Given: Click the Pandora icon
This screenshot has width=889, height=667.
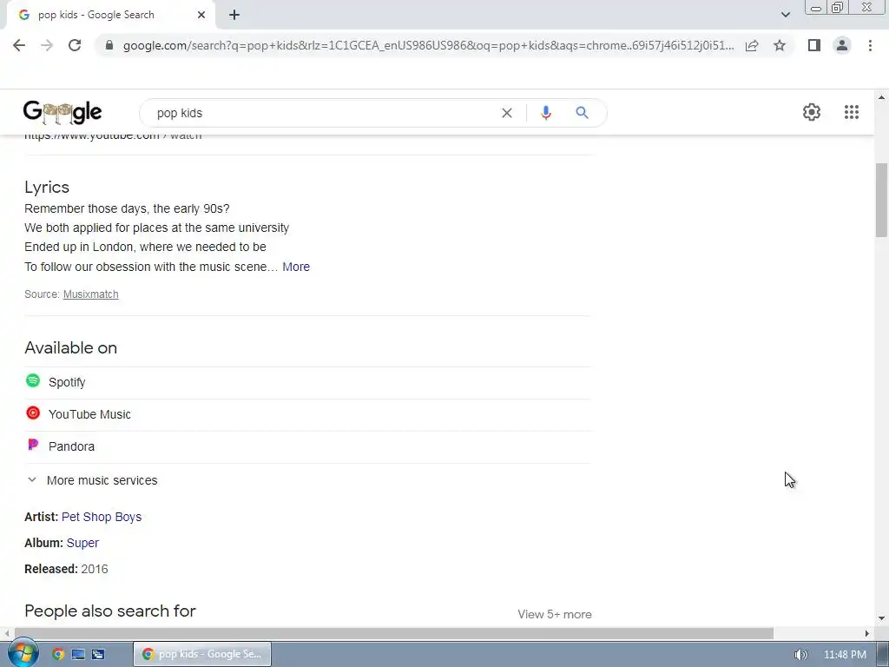Looking at the screenshot, I should coord(33,446).
